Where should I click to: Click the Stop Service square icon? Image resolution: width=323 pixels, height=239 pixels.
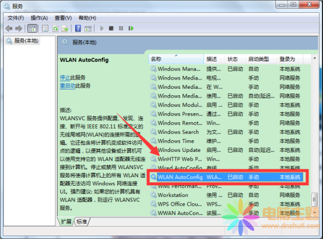111,28
